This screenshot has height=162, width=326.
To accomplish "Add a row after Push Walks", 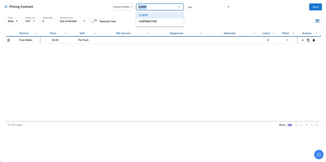I will click(303, 40).
